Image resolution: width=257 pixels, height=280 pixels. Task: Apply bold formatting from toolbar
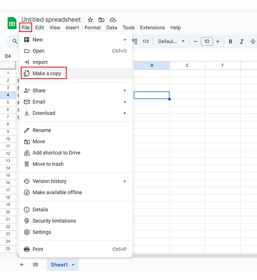pos(231,42)
